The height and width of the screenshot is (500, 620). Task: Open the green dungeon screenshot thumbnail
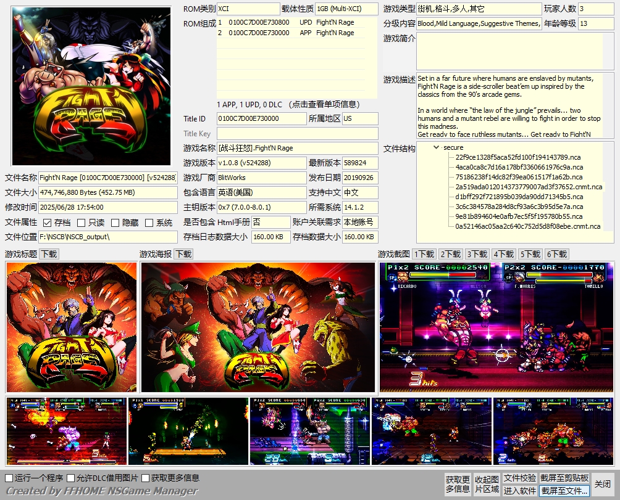pyautogui.click(x=188, y=431)
